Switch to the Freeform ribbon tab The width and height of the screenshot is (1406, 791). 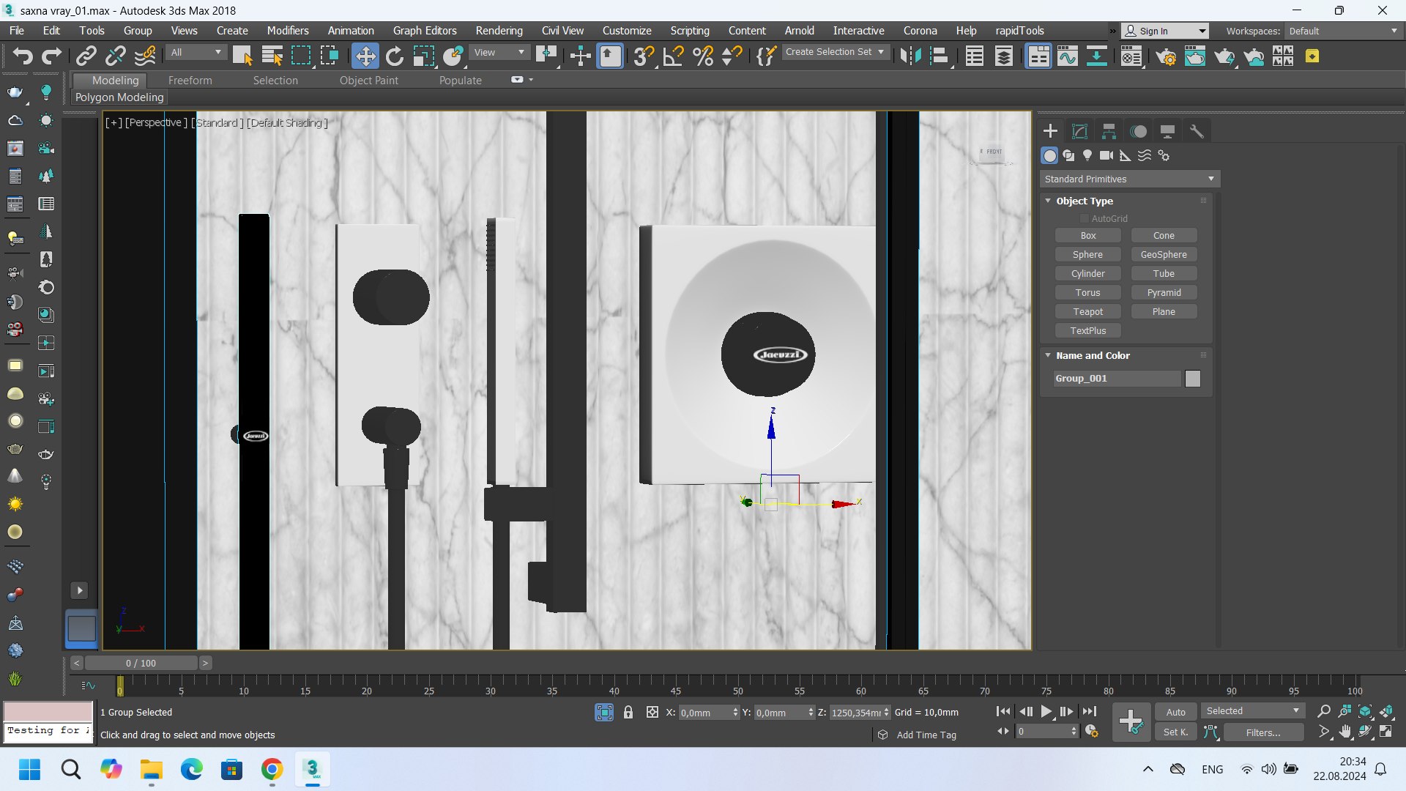[190, 81]
